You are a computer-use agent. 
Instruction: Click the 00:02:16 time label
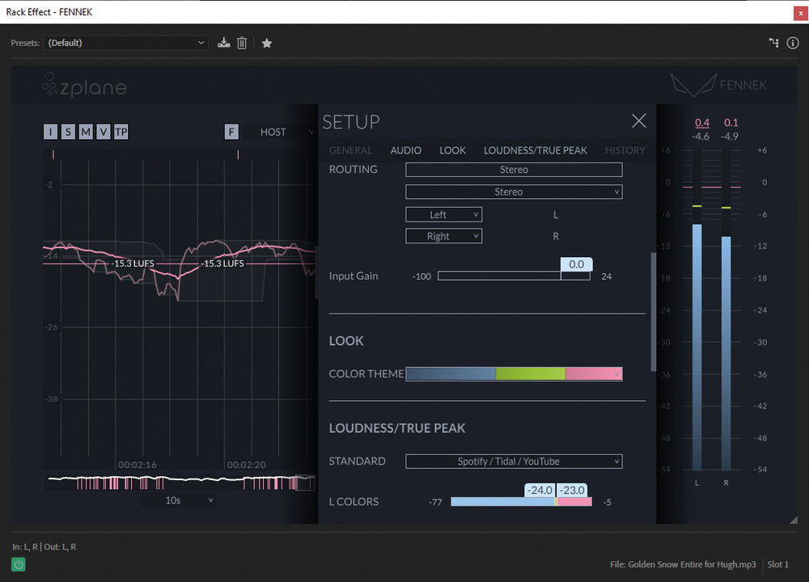pos(138,465)
